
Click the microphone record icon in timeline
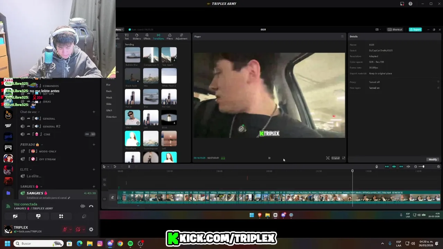[377, 167]
